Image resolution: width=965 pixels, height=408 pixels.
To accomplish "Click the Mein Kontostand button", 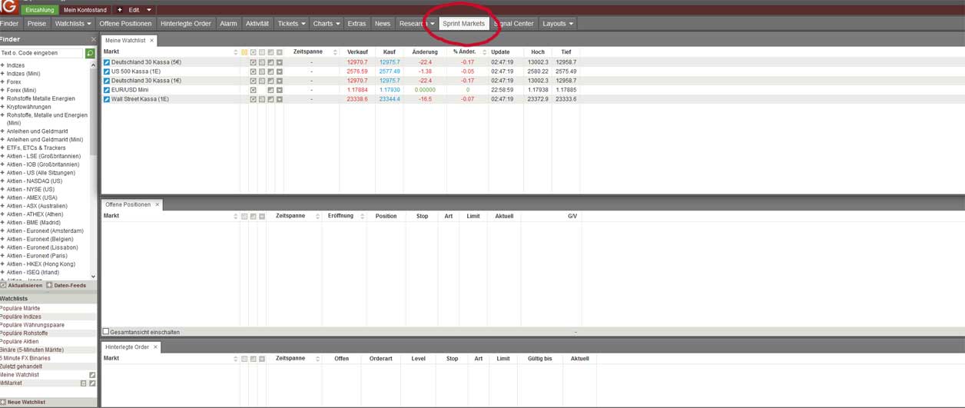I will (86, 10).
